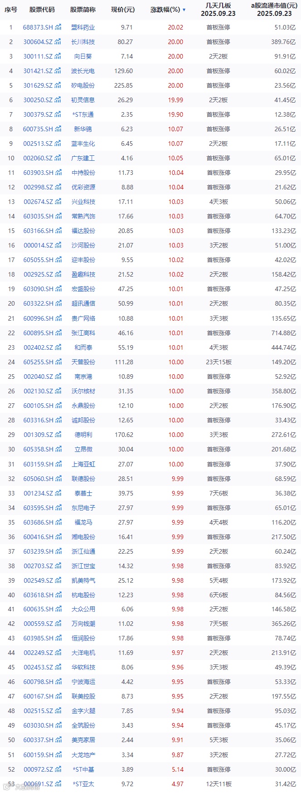Sort by a股流通市值(元) column header
The height and width of the screenshot is (793, 301).
[x=274, y=10]
